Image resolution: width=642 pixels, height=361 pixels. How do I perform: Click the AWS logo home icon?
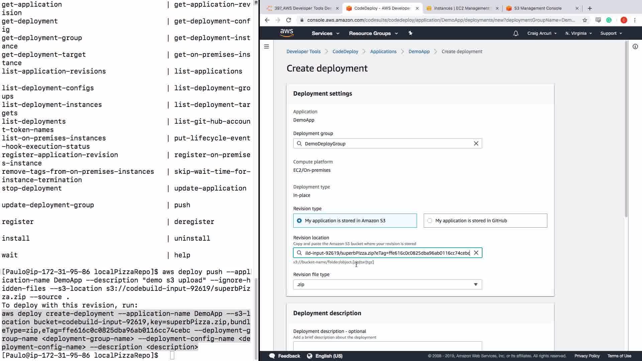point(287,33)
